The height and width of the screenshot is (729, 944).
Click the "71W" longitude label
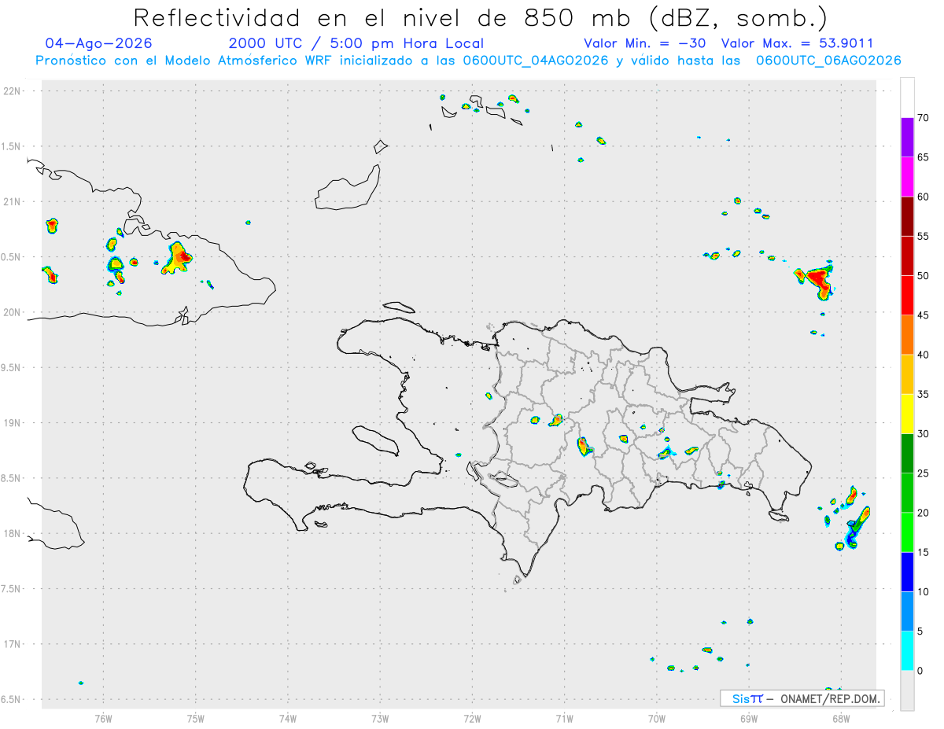click(x=564, y=718)
